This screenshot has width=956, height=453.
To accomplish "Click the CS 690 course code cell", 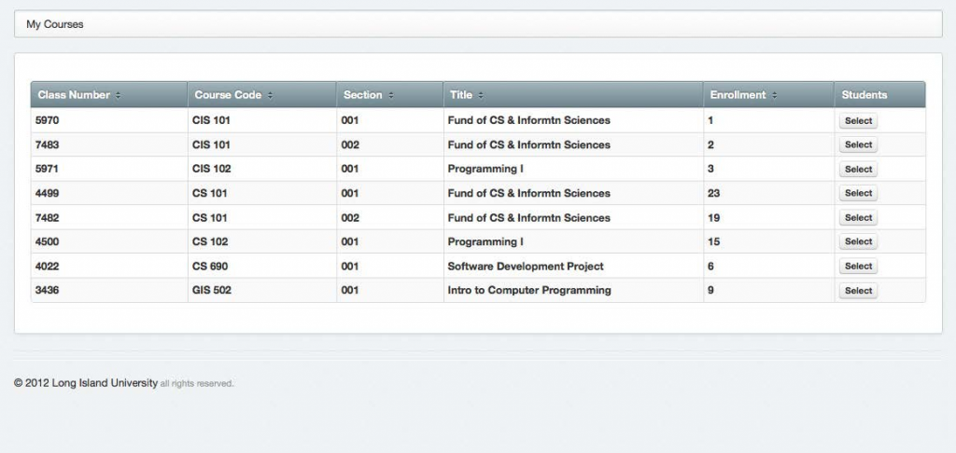I will (x=210, y=267).
